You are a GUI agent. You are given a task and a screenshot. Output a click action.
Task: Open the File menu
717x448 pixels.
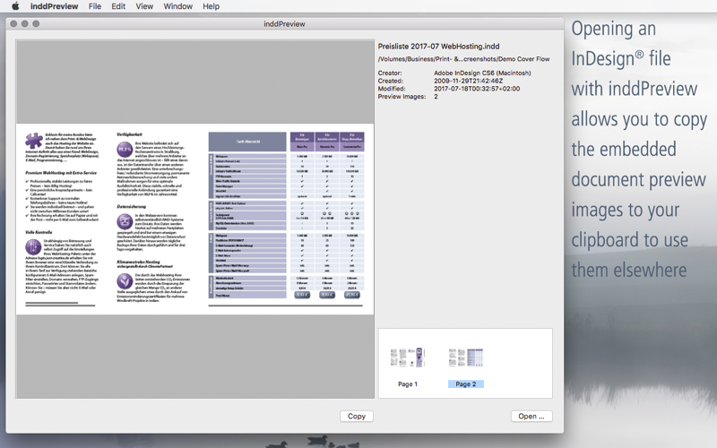(95, 6)
